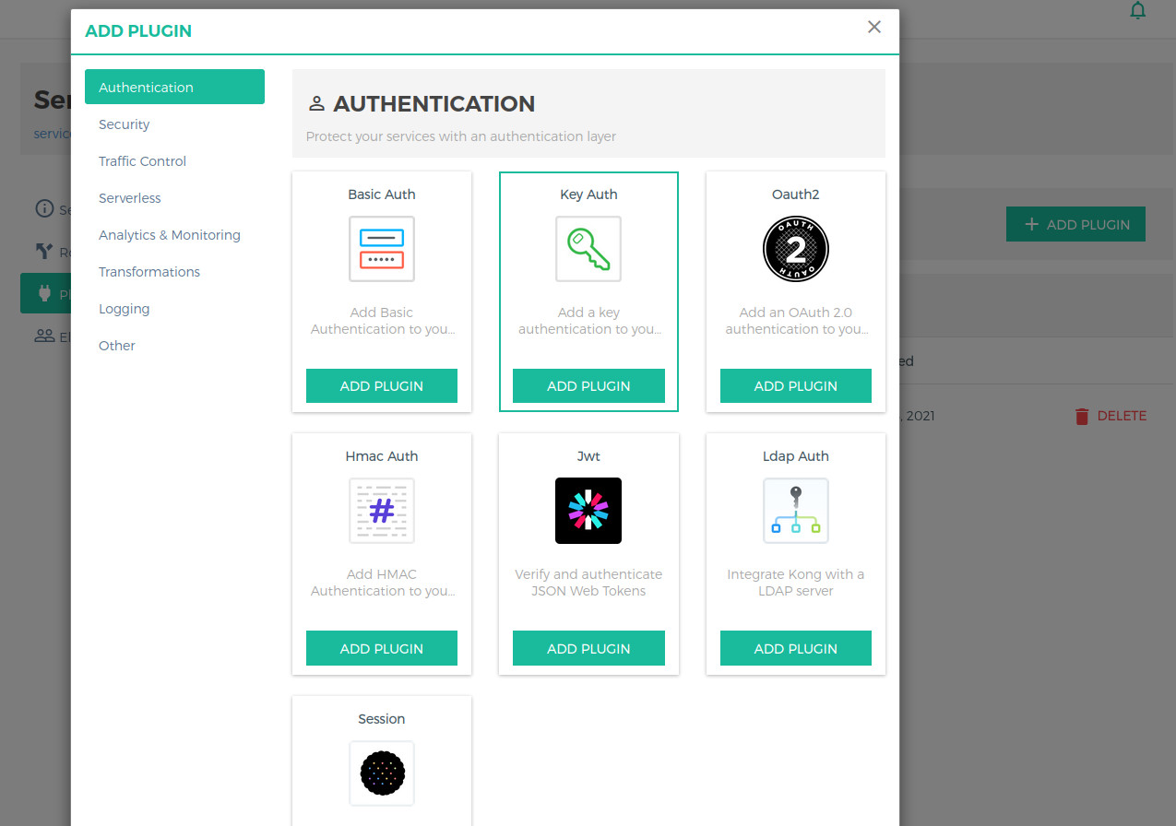
Task: Click the Key Auth card title
Action: click(588, 195)
